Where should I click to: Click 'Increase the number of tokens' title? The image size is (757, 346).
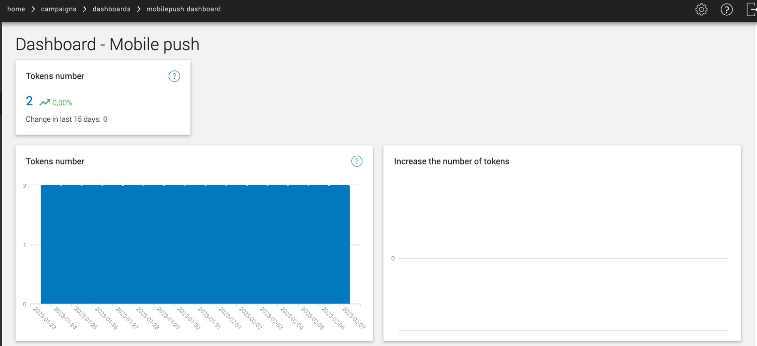tap(451, 161)
